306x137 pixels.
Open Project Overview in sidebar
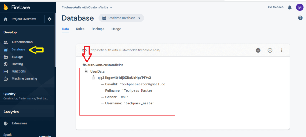24,19
